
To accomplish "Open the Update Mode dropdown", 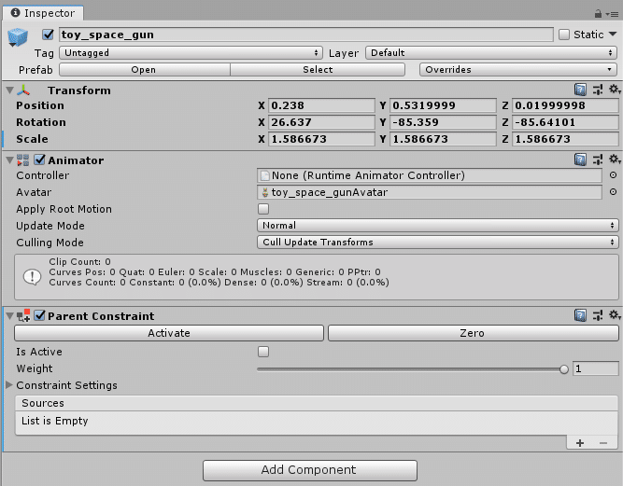I will coord(437,226).
